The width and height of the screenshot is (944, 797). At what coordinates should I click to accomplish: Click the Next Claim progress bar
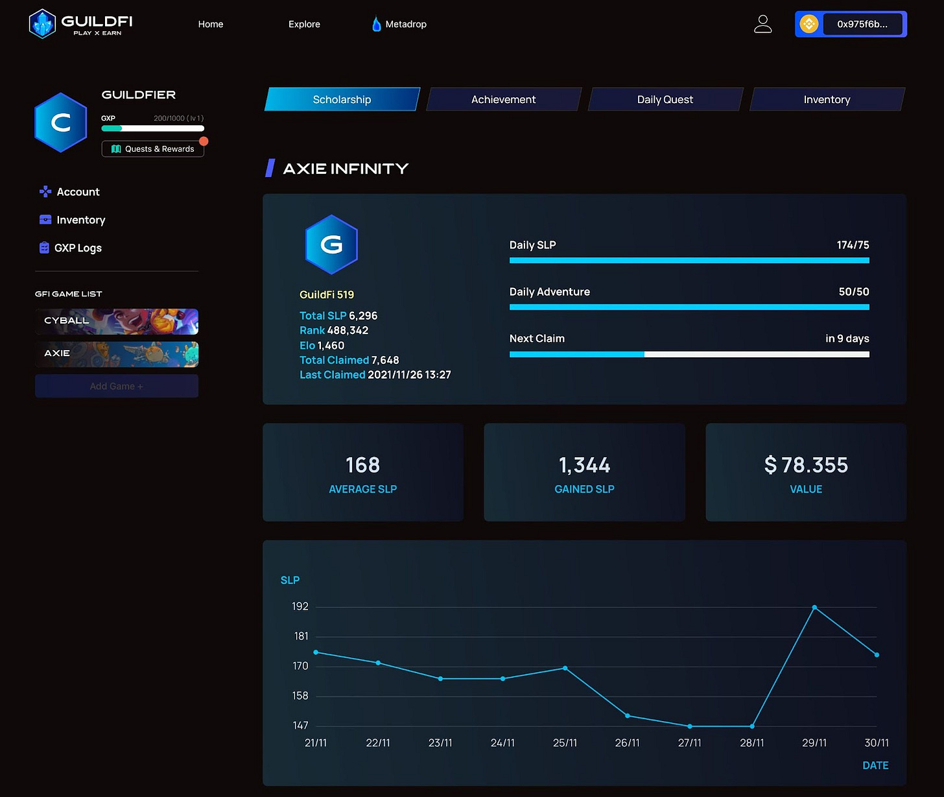point(689,354)
